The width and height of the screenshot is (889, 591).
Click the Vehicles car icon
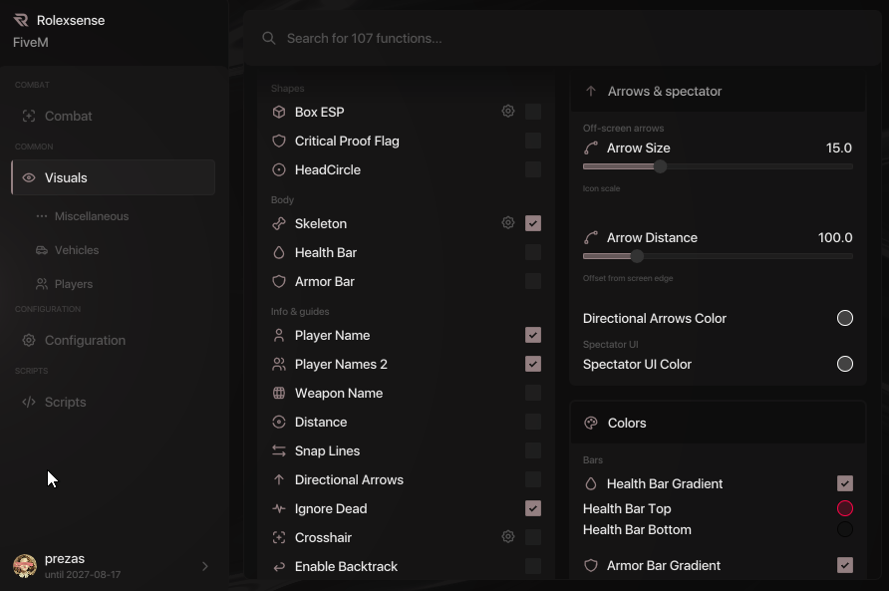[42, 250]
